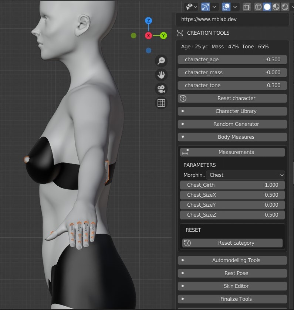Toggle the camera view icon
Screen dimensions: 294x310
coord(161,89)
